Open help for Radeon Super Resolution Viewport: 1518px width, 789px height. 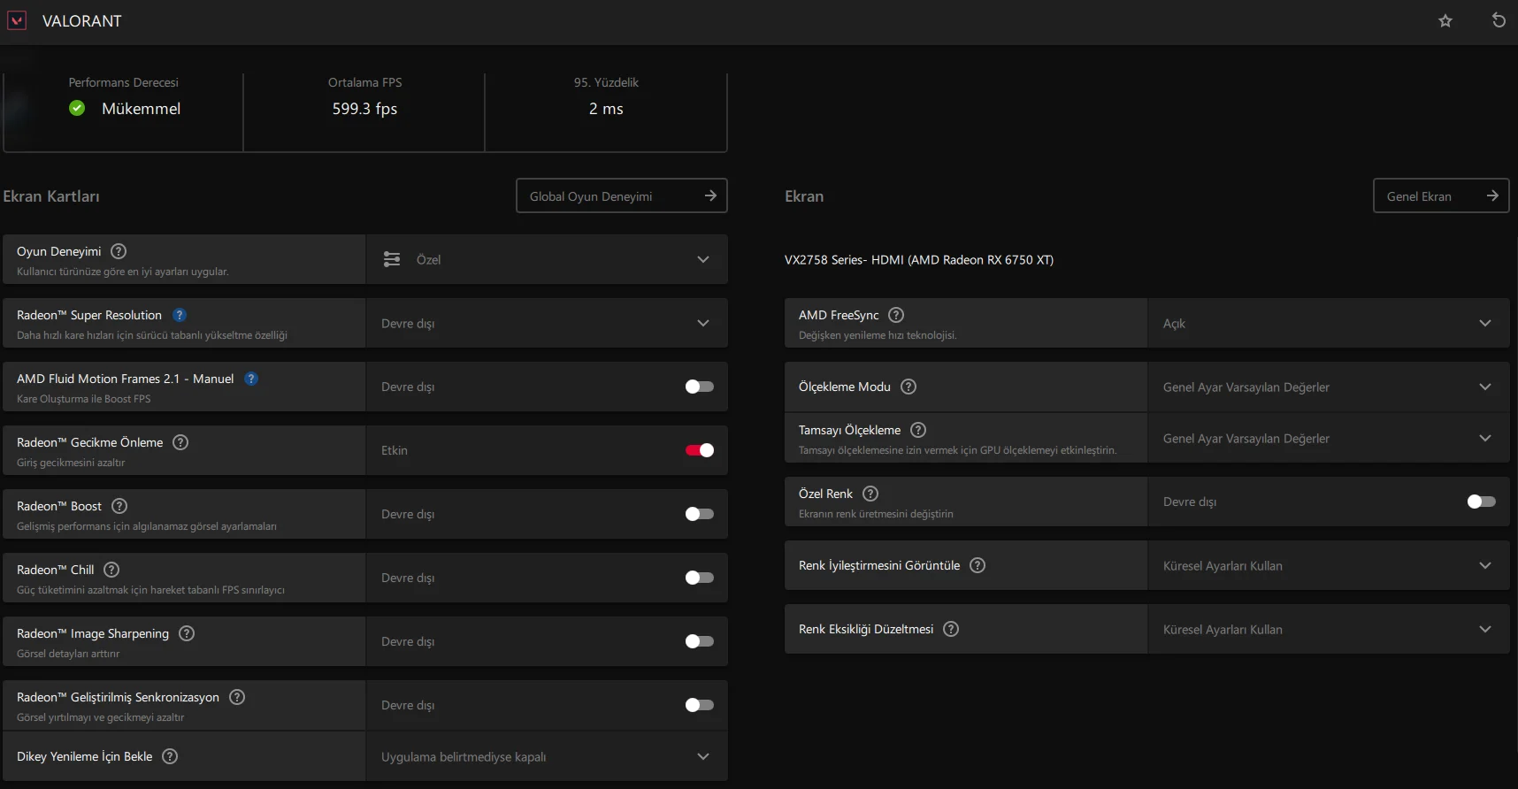click(180, 315)
